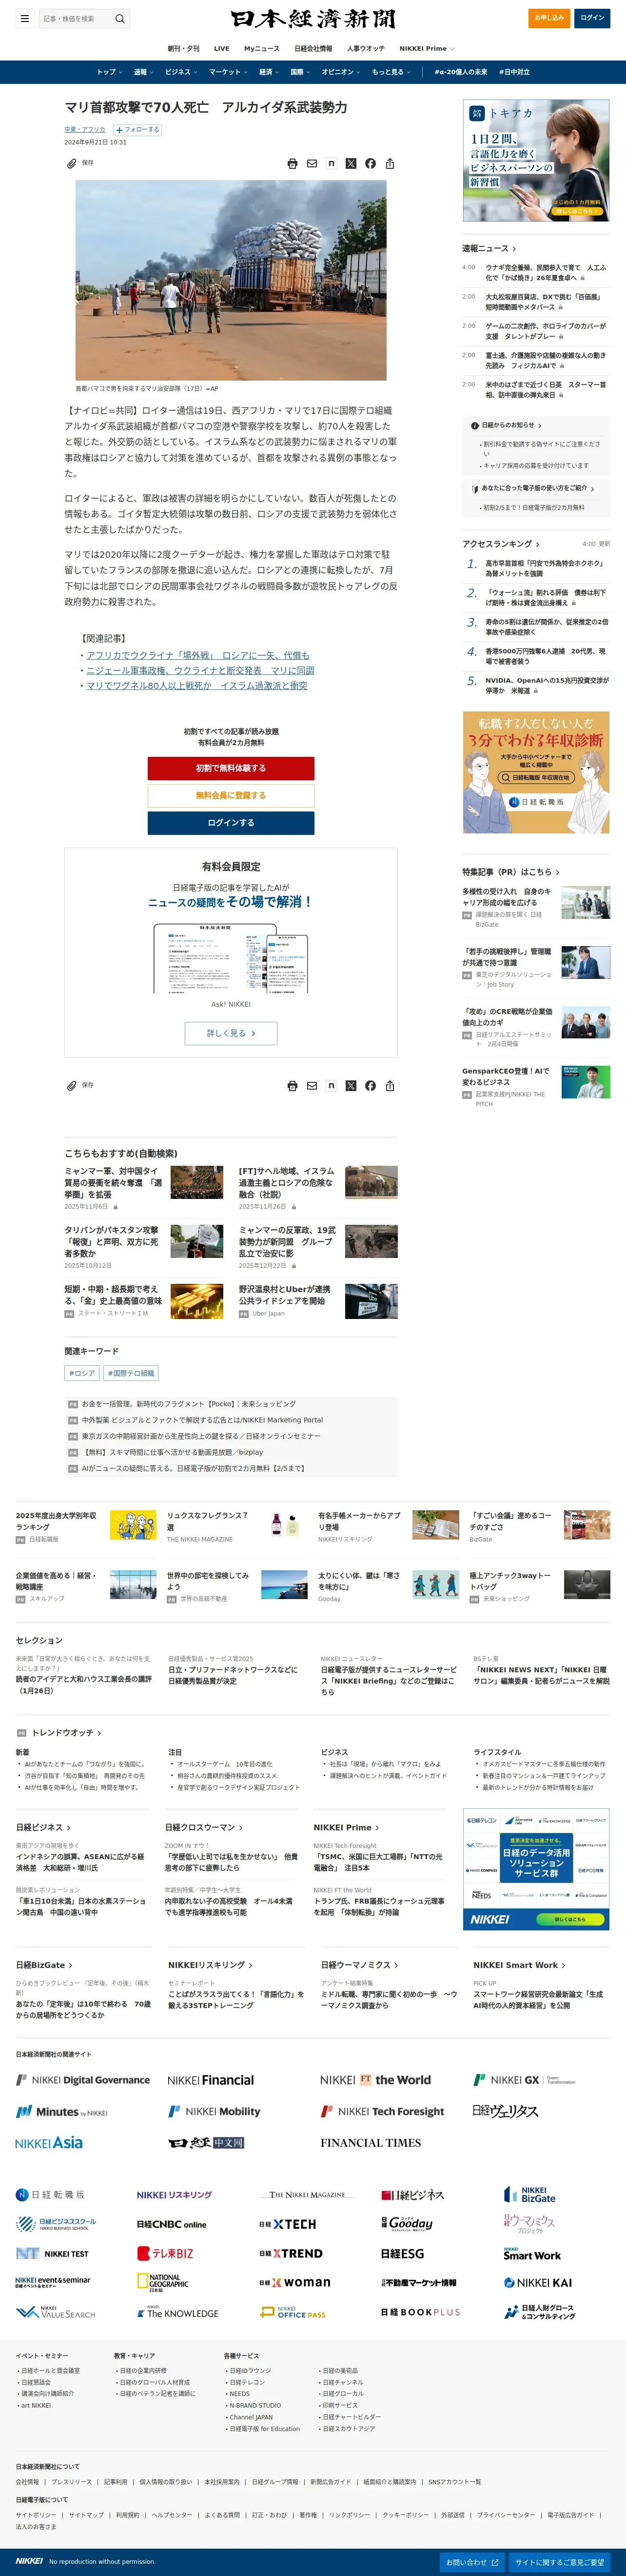Click the note share icon above the article photo
Screen dimensions: 626x2576
click(332, 163)
